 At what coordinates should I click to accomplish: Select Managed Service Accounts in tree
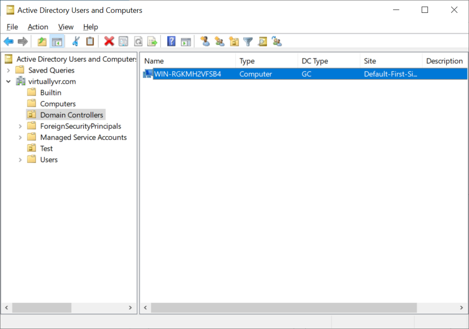[83, 138]
